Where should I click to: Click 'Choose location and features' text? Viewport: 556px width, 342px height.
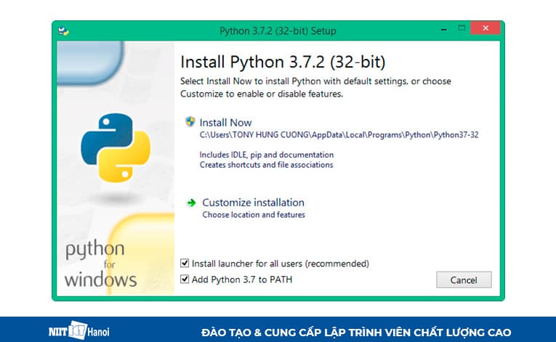click(254, 215)
